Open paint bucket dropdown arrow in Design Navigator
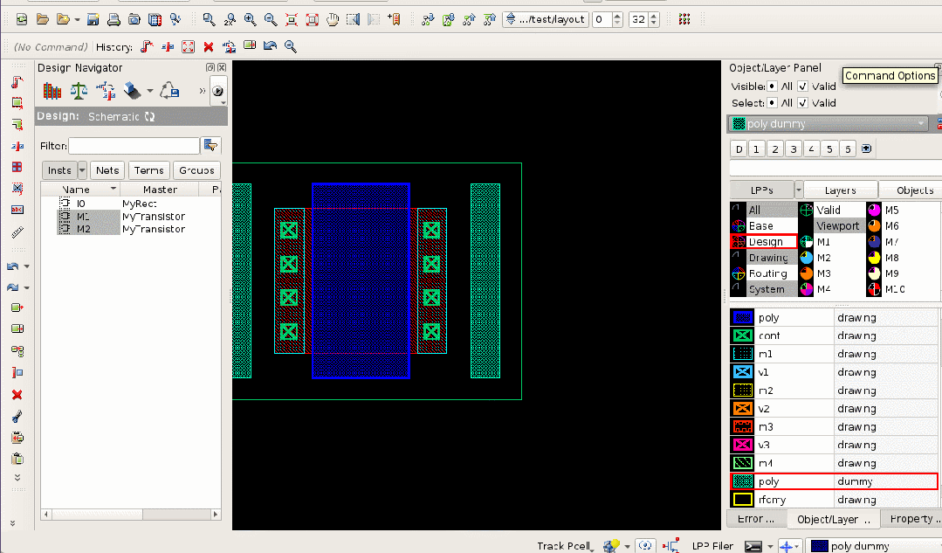The image size is (942, 553). coord(149,91)
